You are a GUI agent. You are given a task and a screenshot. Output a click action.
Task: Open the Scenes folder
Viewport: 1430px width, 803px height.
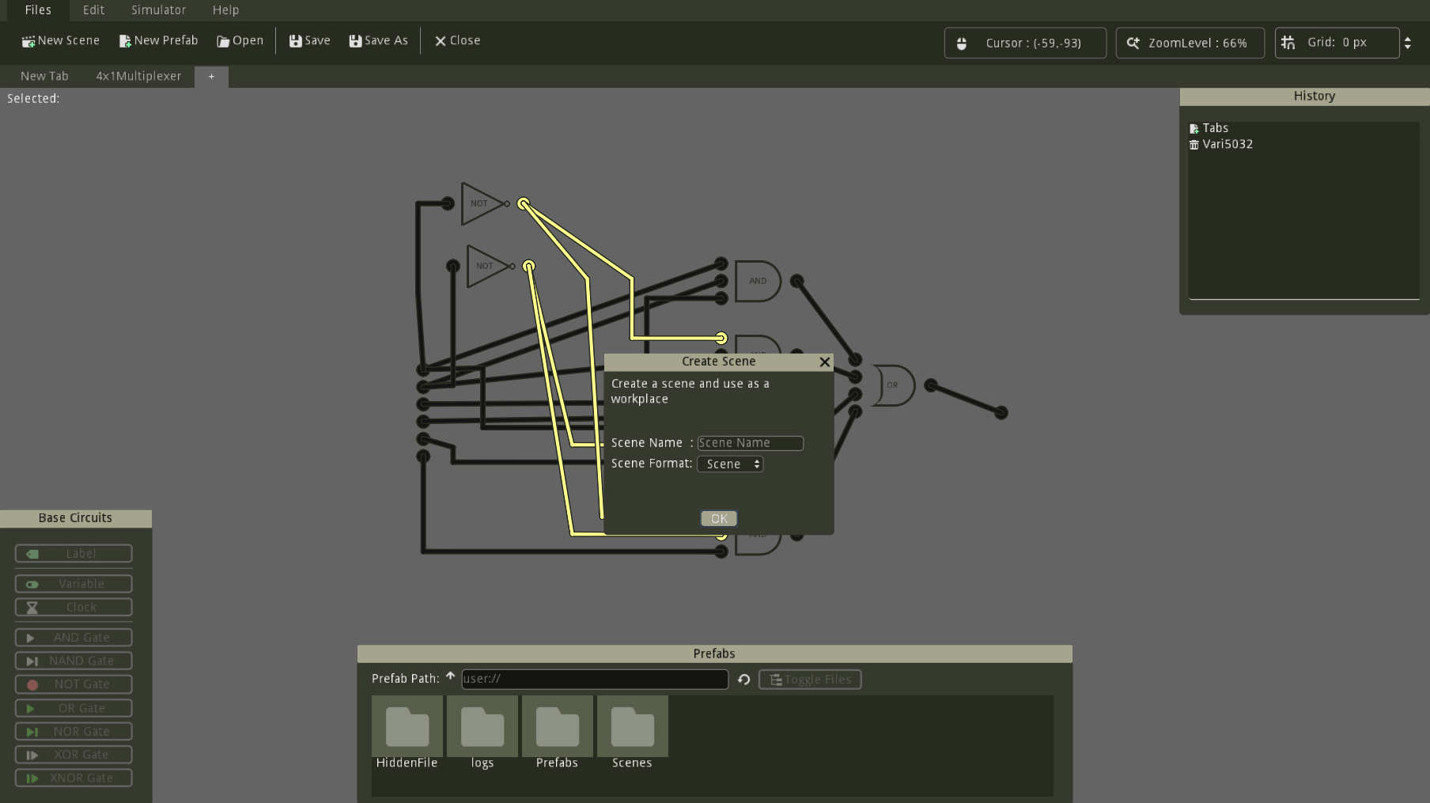point(631,725)
